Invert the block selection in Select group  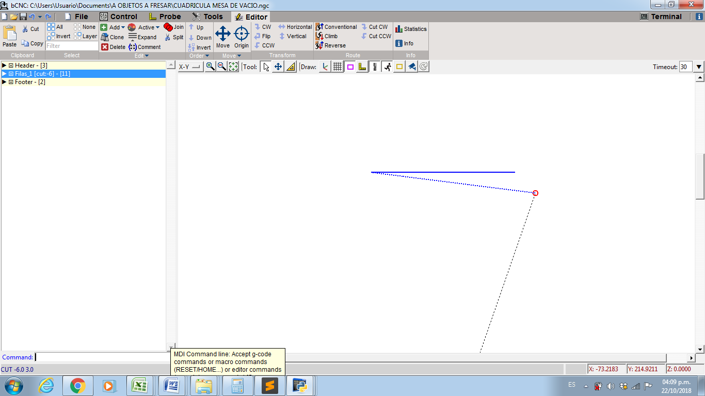59,36
